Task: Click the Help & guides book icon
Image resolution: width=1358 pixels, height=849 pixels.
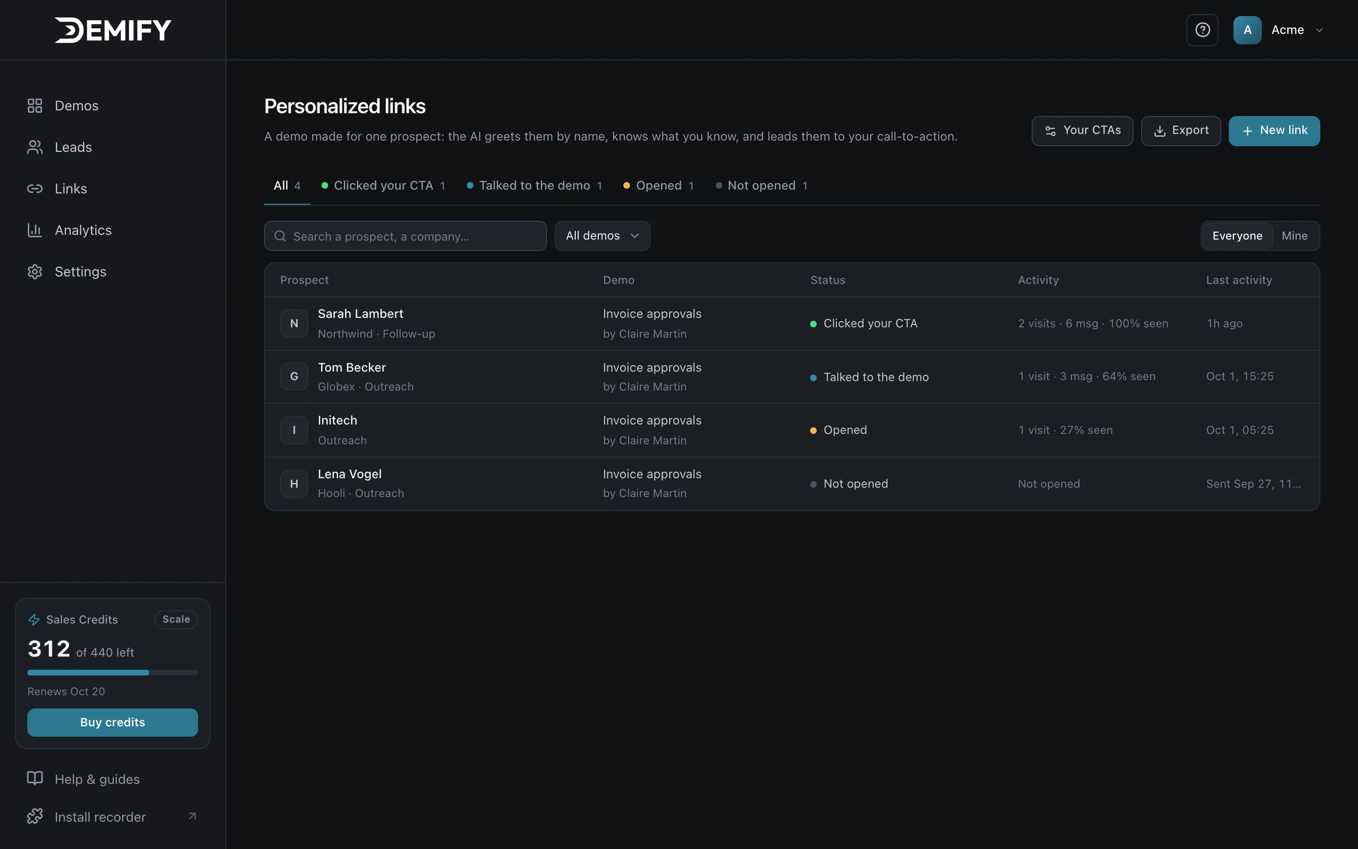Action: pyautogui.click(x=35, y=779)
